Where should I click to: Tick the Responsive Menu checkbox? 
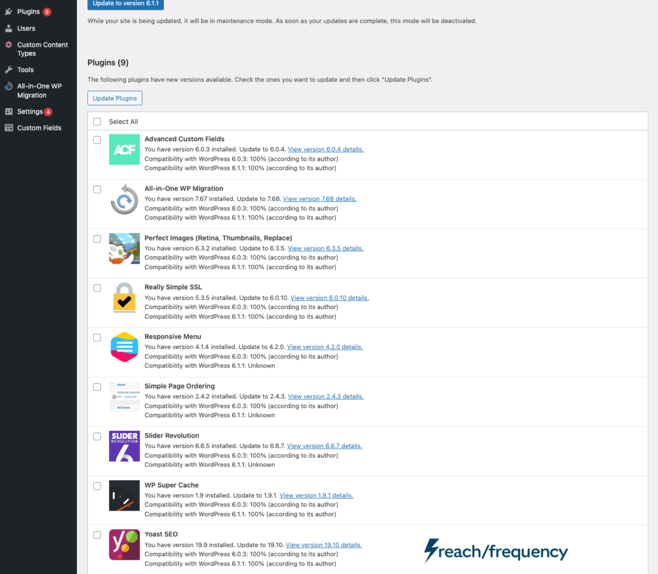pyautogui.click(x=97, y=337)
